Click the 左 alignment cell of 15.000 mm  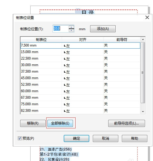click(82, 52)
